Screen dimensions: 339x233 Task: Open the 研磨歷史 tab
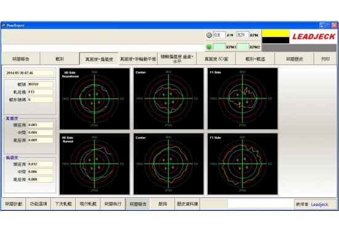coord(294,58)
